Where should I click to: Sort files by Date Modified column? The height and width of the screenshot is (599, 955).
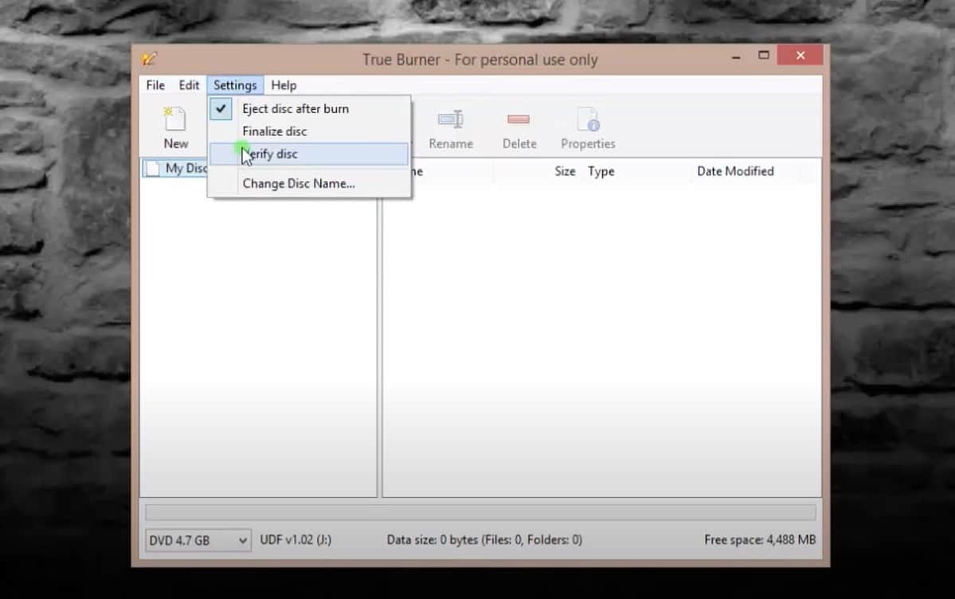click(x=735, y=171)
